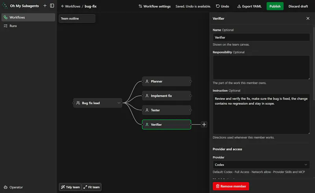Image resolution: width=315 pixels, height=193 pixels.
Task: Click the green Publish button
Action: 275,6
